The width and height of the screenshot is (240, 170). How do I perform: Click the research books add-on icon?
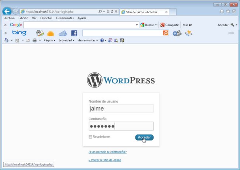[116, 40]
